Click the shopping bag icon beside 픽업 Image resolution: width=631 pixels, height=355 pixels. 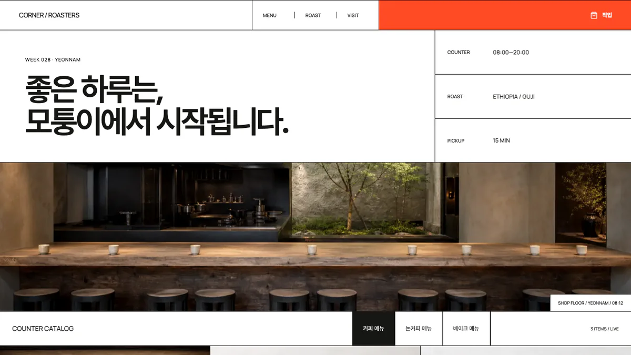tap(594, 15)
